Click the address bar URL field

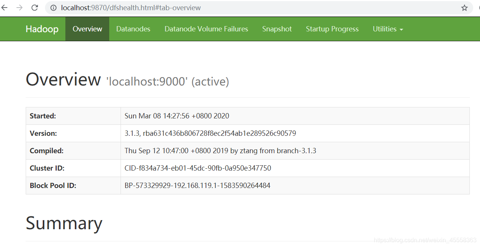259,8
